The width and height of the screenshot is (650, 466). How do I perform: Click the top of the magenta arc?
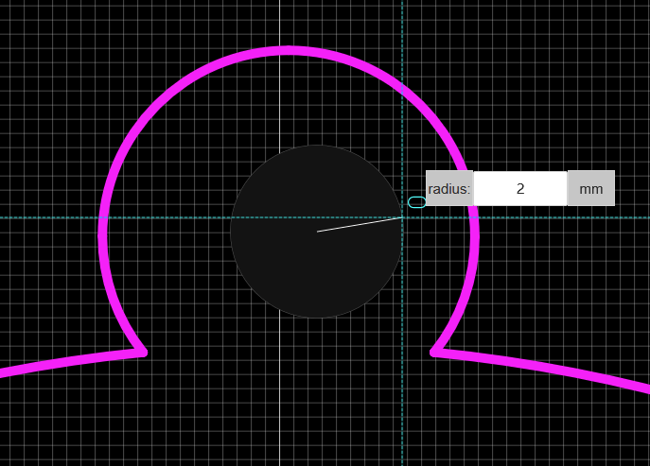click(289, 50)
